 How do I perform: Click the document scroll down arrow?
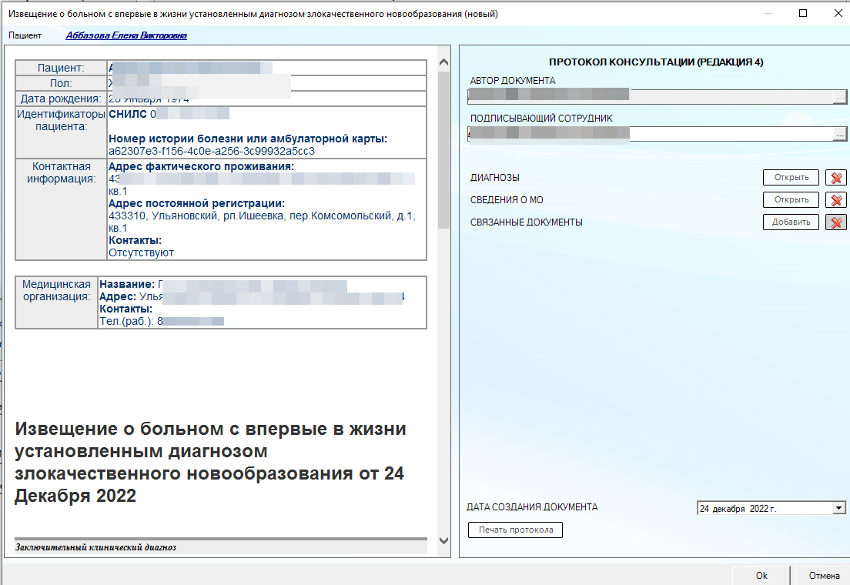click(443, 541)
